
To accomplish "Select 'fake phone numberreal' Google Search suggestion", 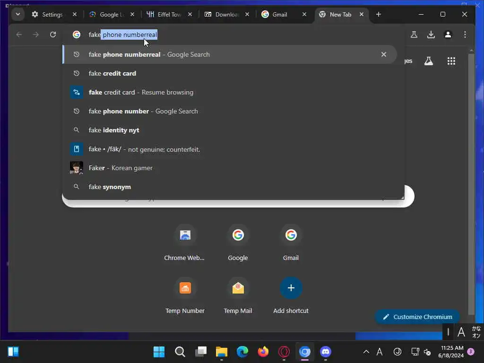I will point(229,54).
